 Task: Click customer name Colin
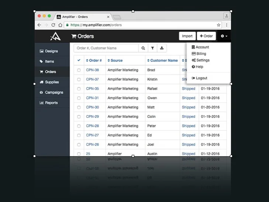click(x=151, y=116)
